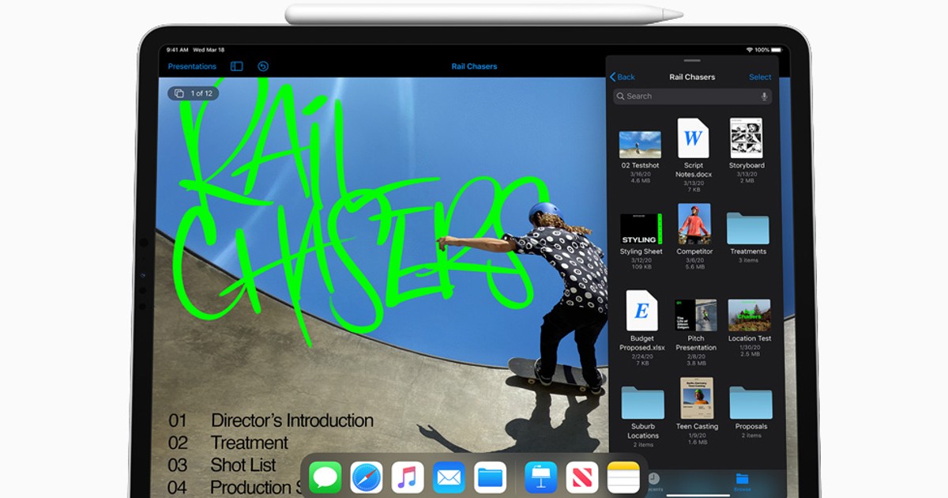Open the Files app in the dock

coord(491,477)
